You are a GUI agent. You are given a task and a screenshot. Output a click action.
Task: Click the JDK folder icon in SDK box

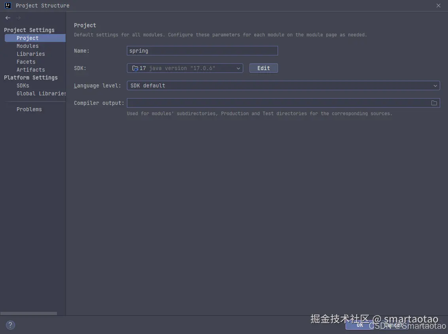(135, 68)
